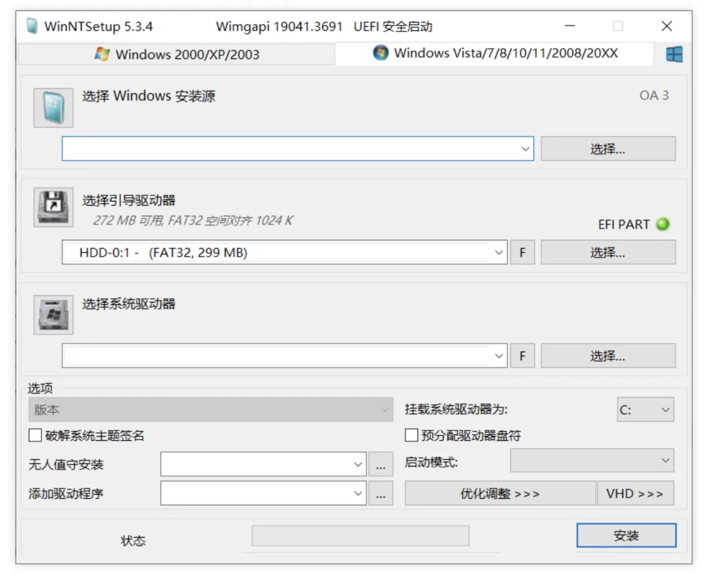Enable the 预分配驱动器盘符 checkbox
710x573 pixels.
tap(411, 436)
